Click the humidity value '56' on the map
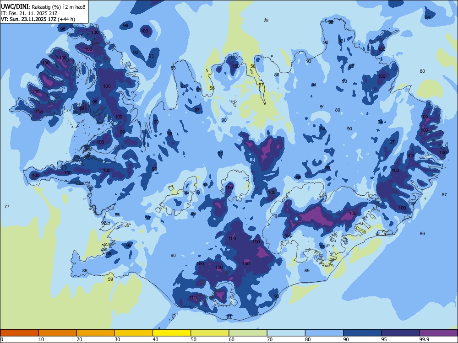The height and width of the screenshot is (343, 458). point(212,88)
